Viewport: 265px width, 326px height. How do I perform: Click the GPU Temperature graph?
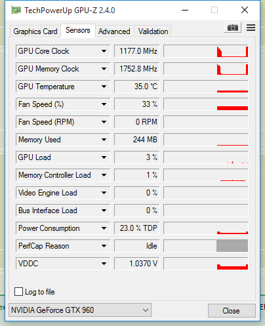tap(206, 87)
